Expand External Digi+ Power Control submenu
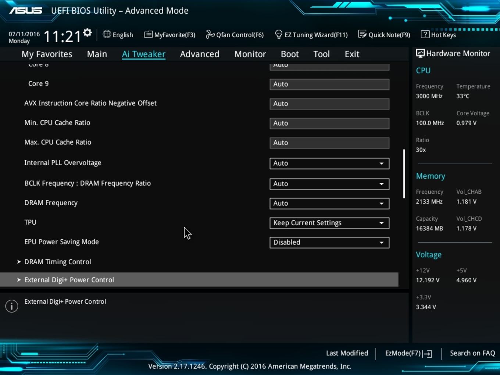This screenshot has height=375, width=500. [x=199, y=280]
